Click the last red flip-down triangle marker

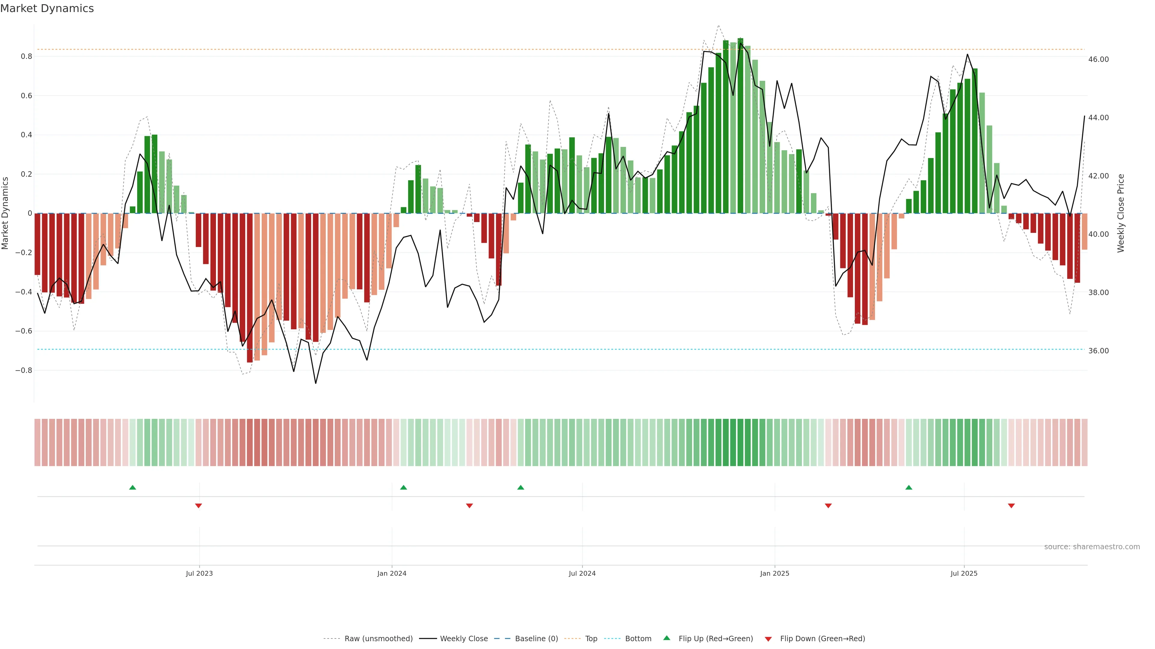(1011, 506)
